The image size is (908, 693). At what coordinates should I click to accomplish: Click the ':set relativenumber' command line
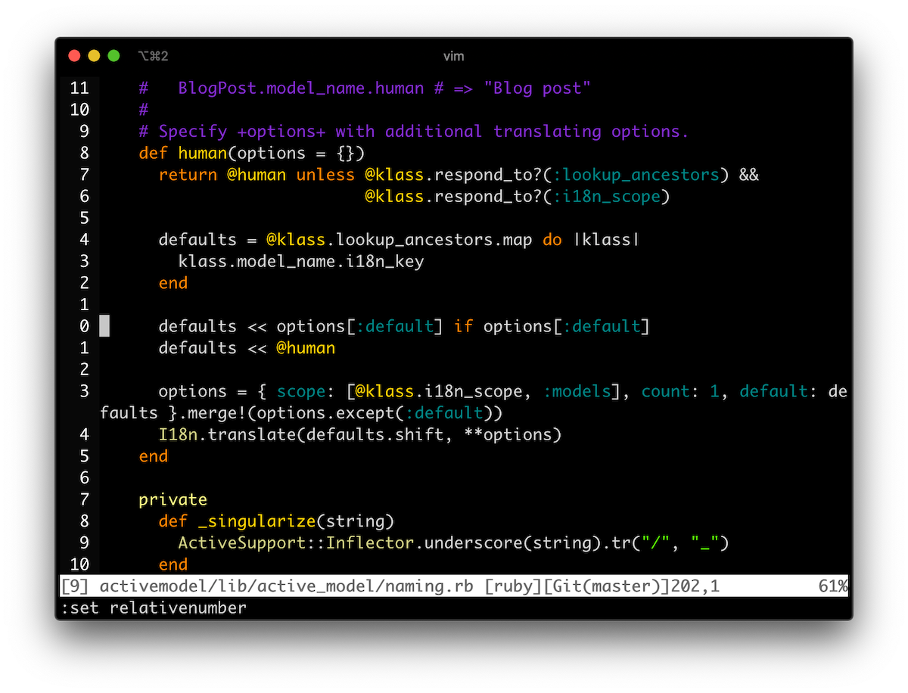click(154, 608)
